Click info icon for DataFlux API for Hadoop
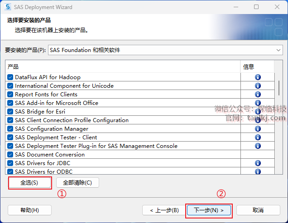Screen dimensions: 288x223 258,77
